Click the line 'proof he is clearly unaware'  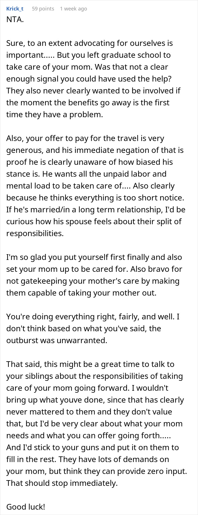pyautogui.click(x=89, y=162)
